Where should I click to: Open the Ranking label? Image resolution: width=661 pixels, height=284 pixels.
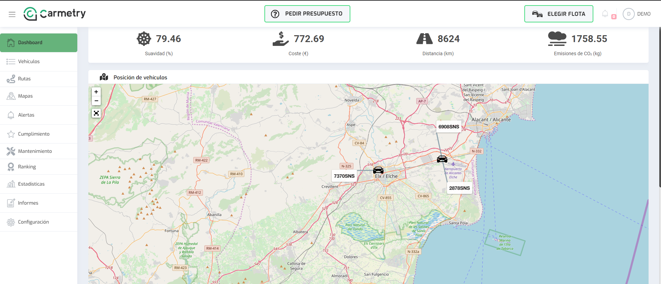click(27, 167)
